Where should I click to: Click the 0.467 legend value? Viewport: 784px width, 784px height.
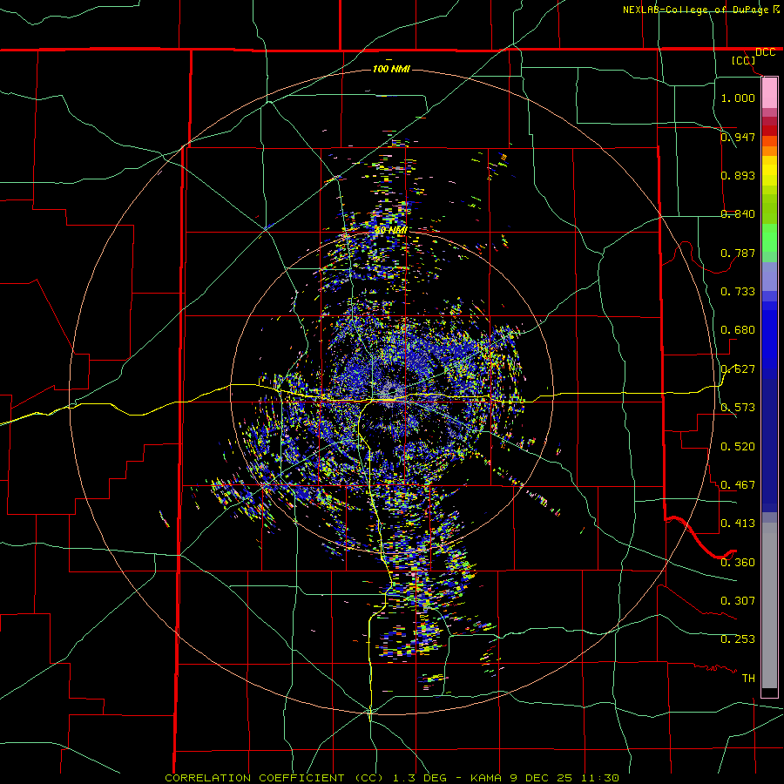click(x=738, y=485)
